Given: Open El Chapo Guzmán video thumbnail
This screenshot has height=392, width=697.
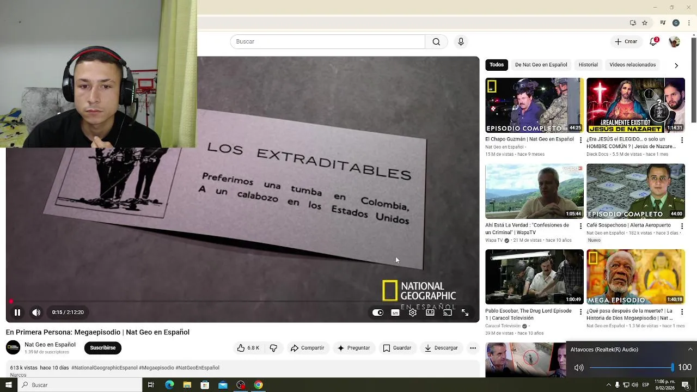Looking at the screenshot, I should (534, 105).
